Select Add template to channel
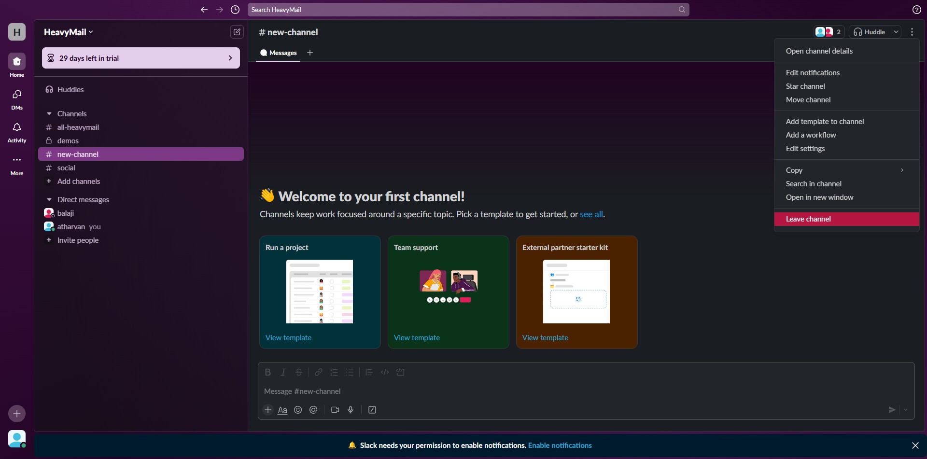The height and width of the screenshot is (459, 927). [x=846, y=122]
